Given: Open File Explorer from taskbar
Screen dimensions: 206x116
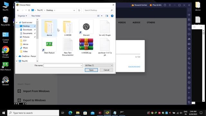Looking at the screenshot, I should point(78,113).
